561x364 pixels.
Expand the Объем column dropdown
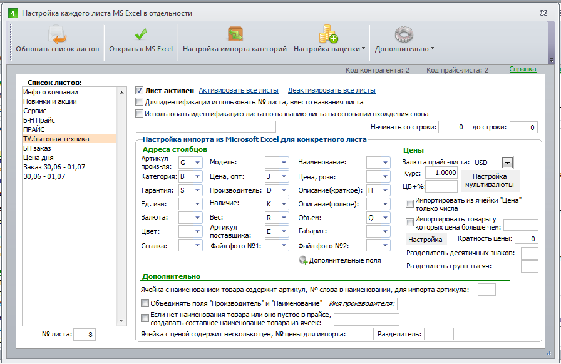pos(385,218)
